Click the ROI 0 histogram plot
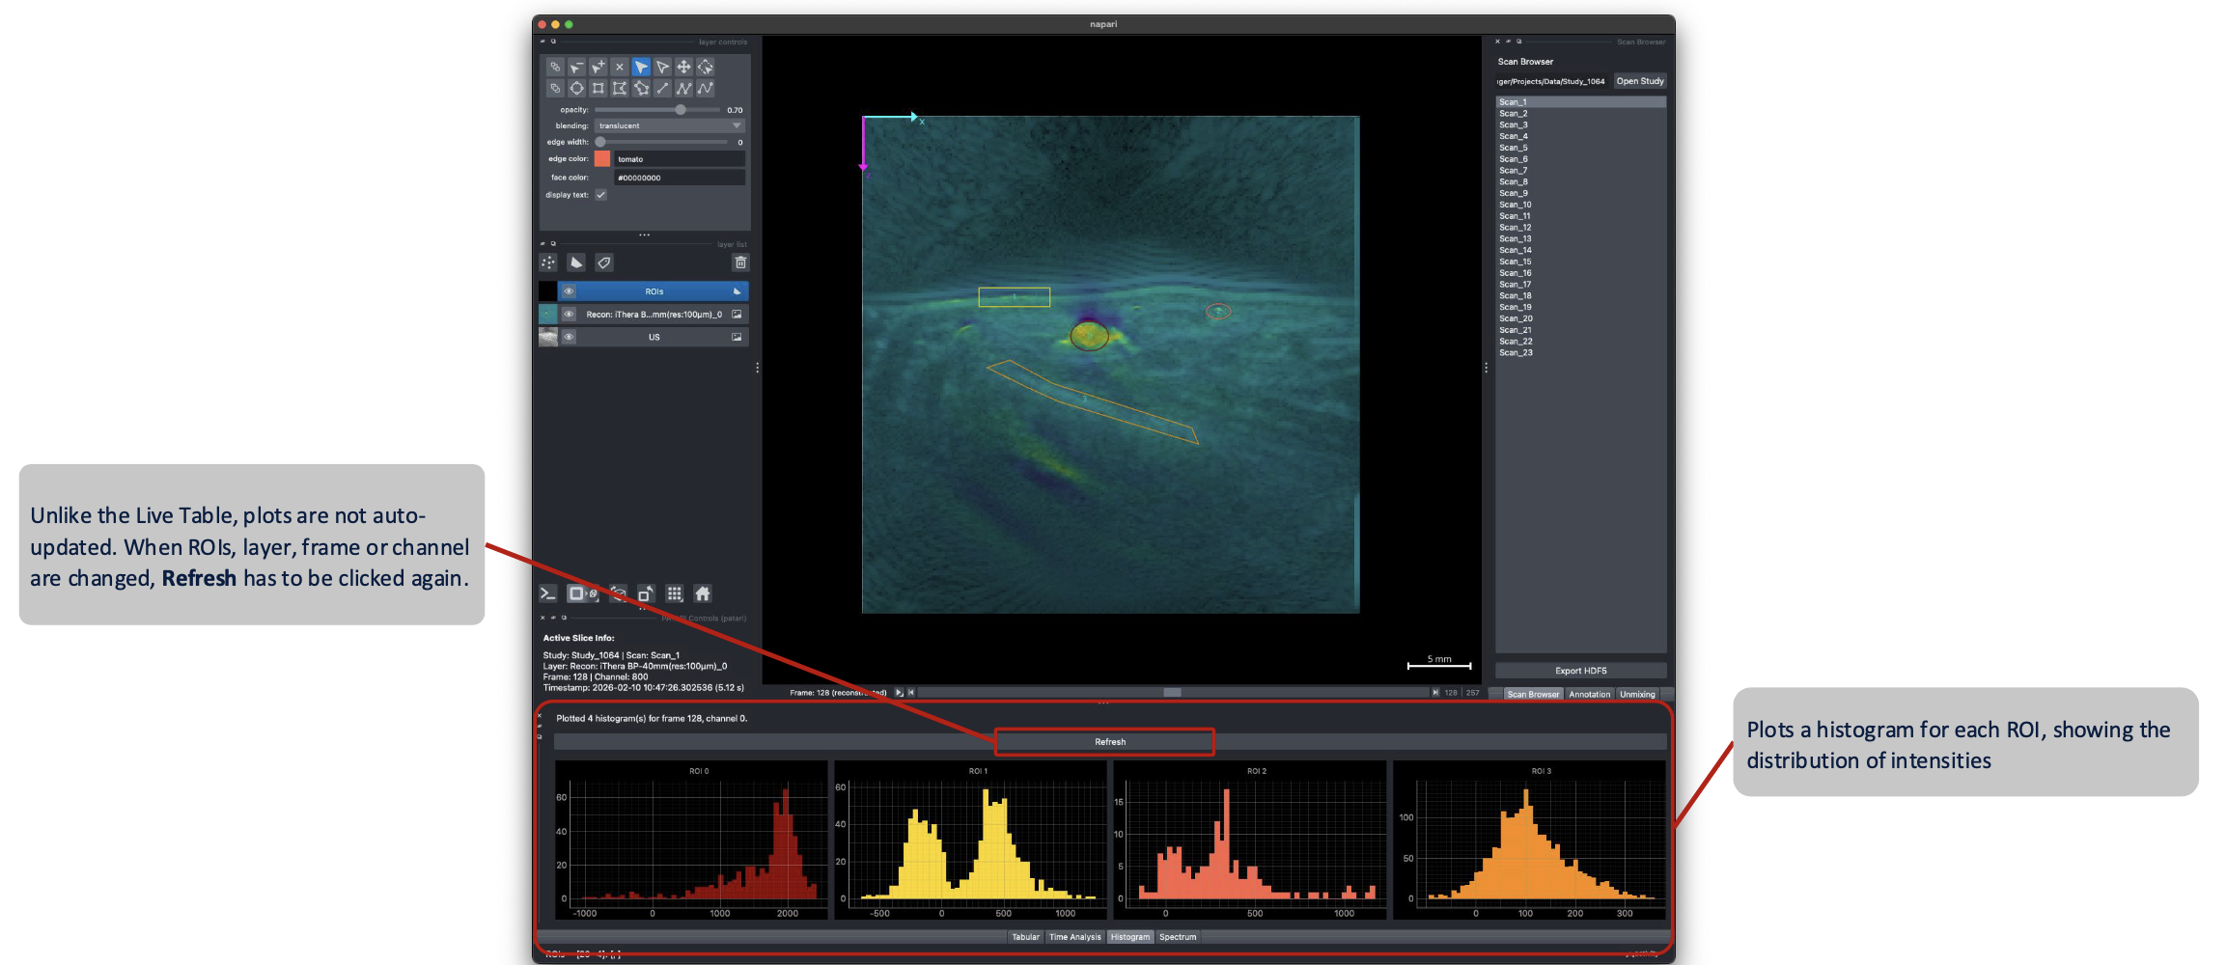The width and height of the screenshot is (2226, 965). (x=691, y=840)
